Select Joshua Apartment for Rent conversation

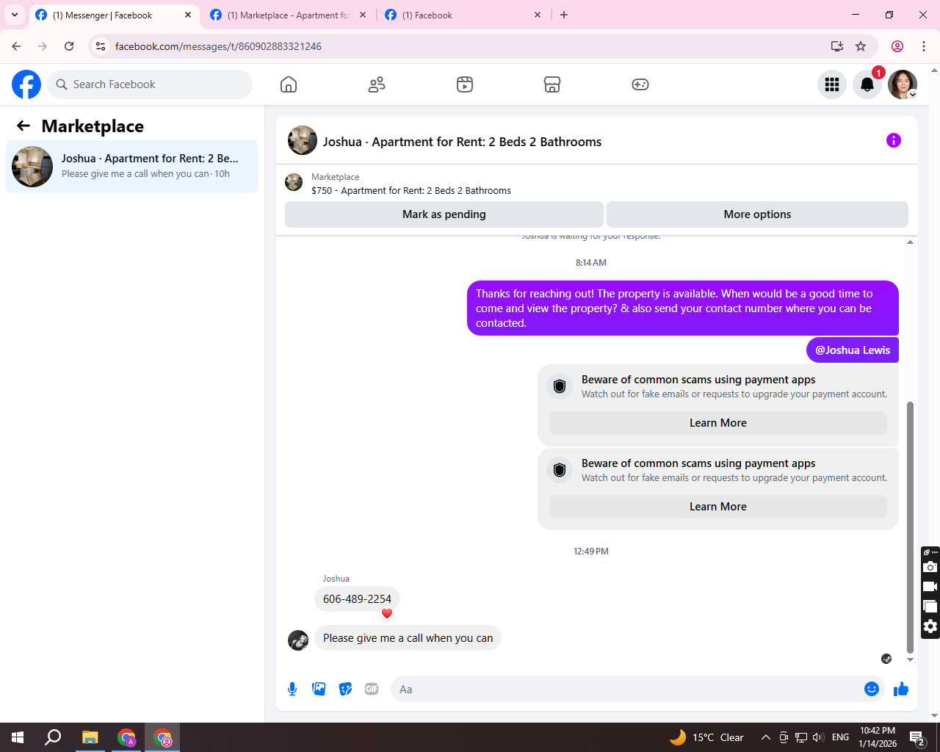(x=132, y=167)
